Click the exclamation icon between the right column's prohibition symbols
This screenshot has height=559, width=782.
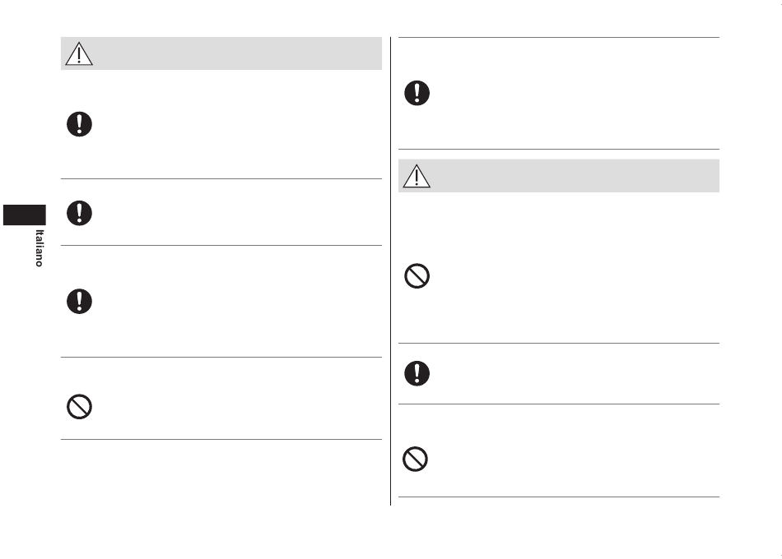click(417, 373)
